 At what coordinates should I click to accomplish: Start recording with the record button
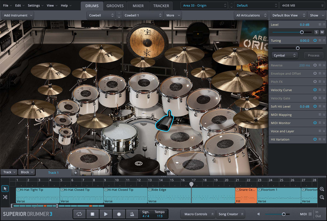(x=119, y=214)
